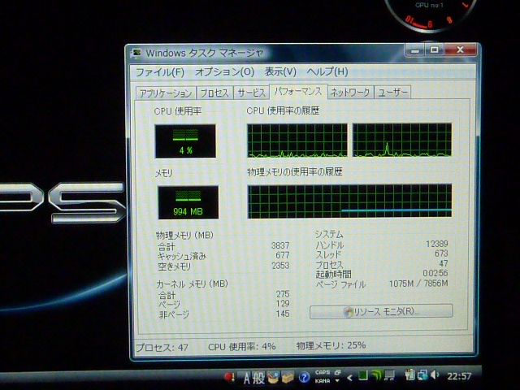The height and width of the screenshot is (390, 520).
Task: Click the red exclamation IME taskbar icon
Action: click(x=229, y=377)
